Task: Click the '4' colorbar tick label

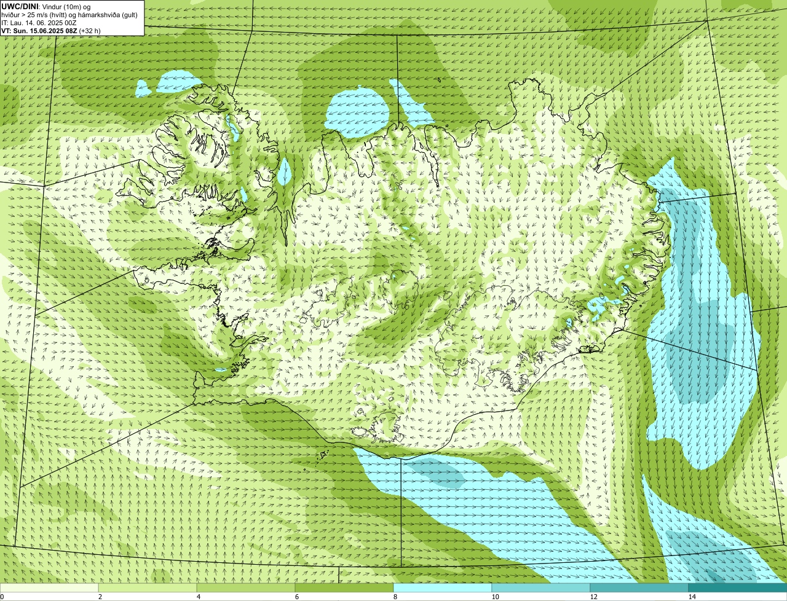Action: pos(198,597)
